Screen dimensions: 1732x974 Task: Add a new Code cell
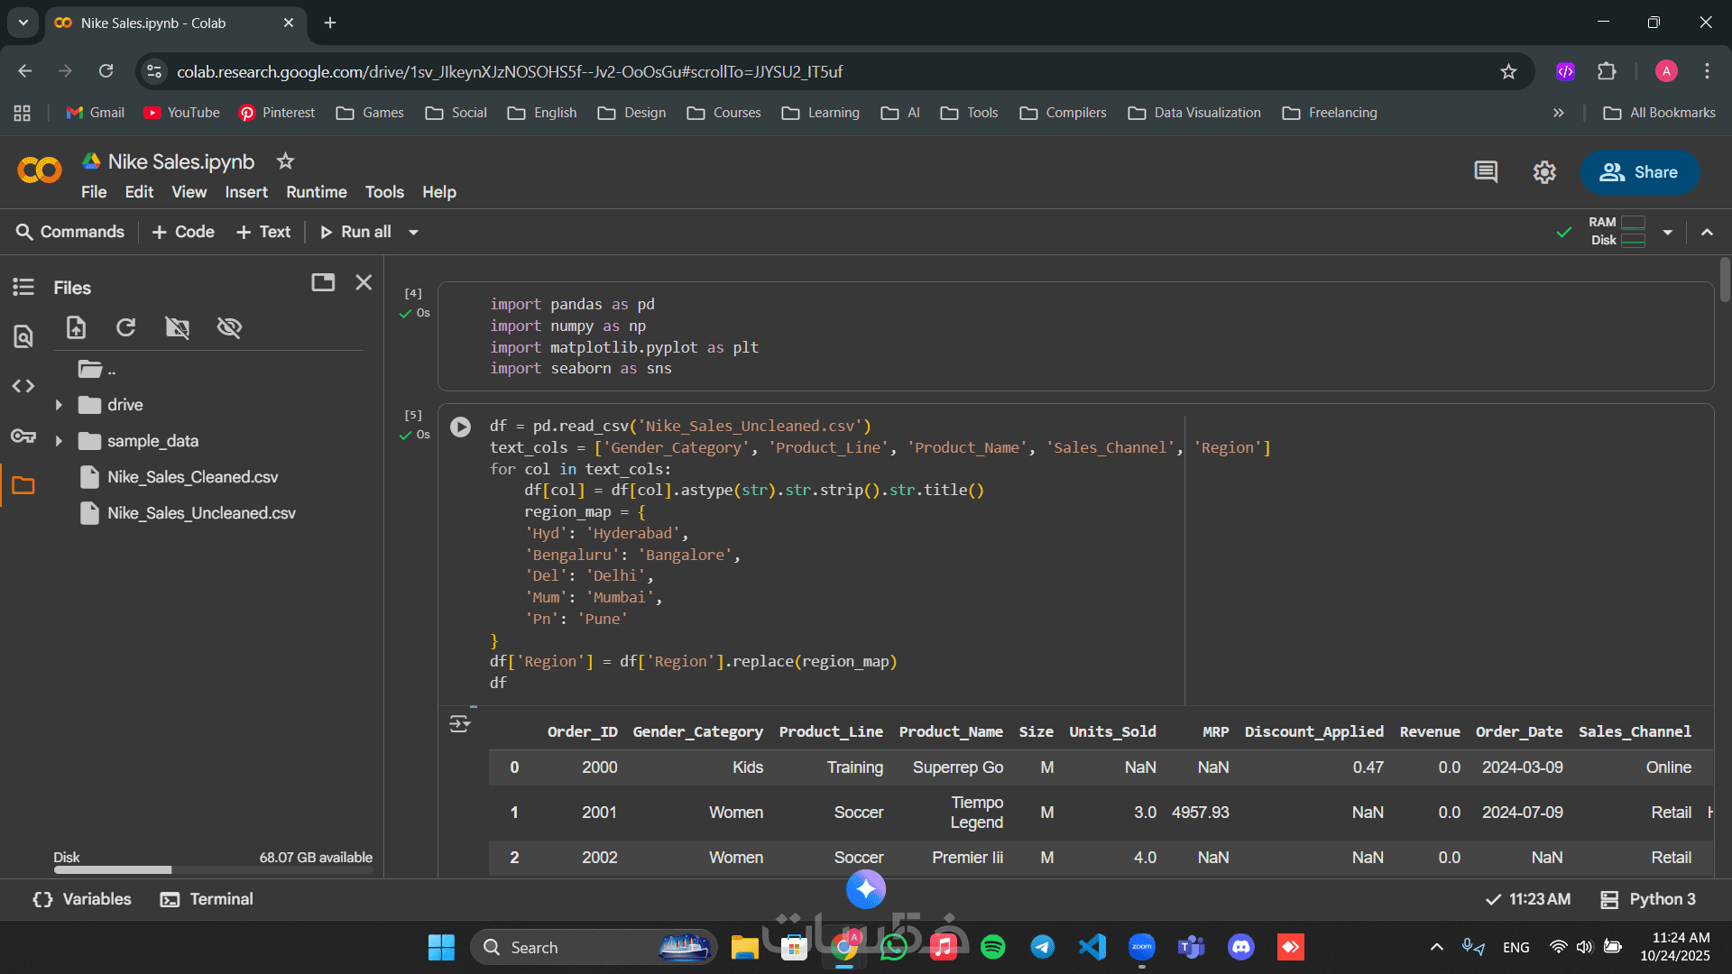[x=183, y=232]
